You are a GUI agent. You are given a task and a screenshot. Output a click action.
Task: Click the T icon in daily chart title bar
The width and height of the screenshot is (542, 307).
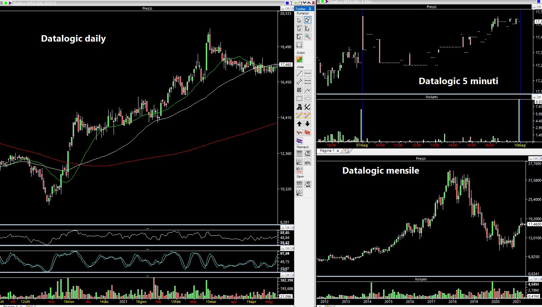[292, 3]
